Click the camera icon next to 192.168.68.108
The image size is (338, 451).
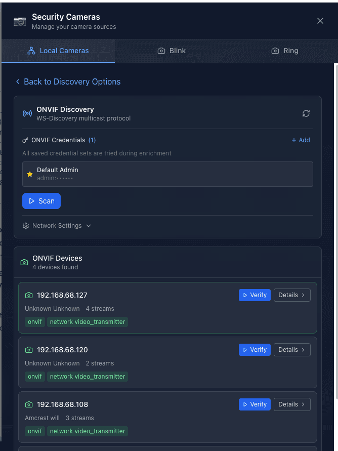tap(29, 404)
